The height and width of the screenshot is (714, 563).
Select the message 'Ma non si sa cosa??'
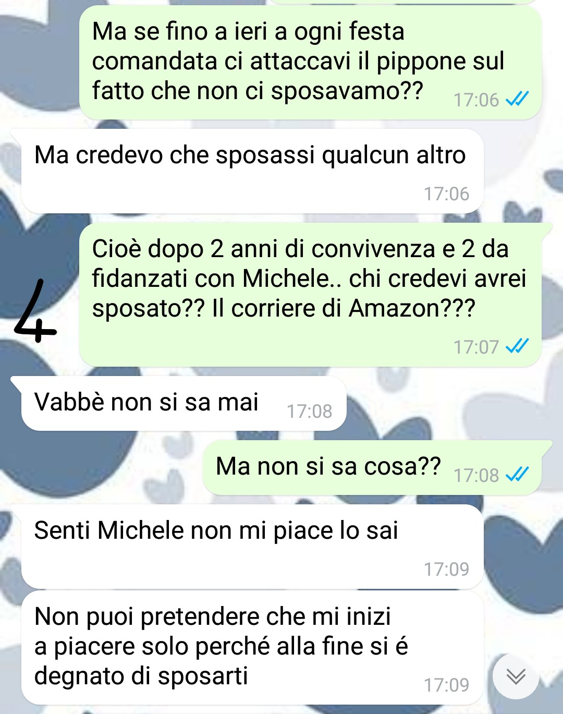(372, 468)
